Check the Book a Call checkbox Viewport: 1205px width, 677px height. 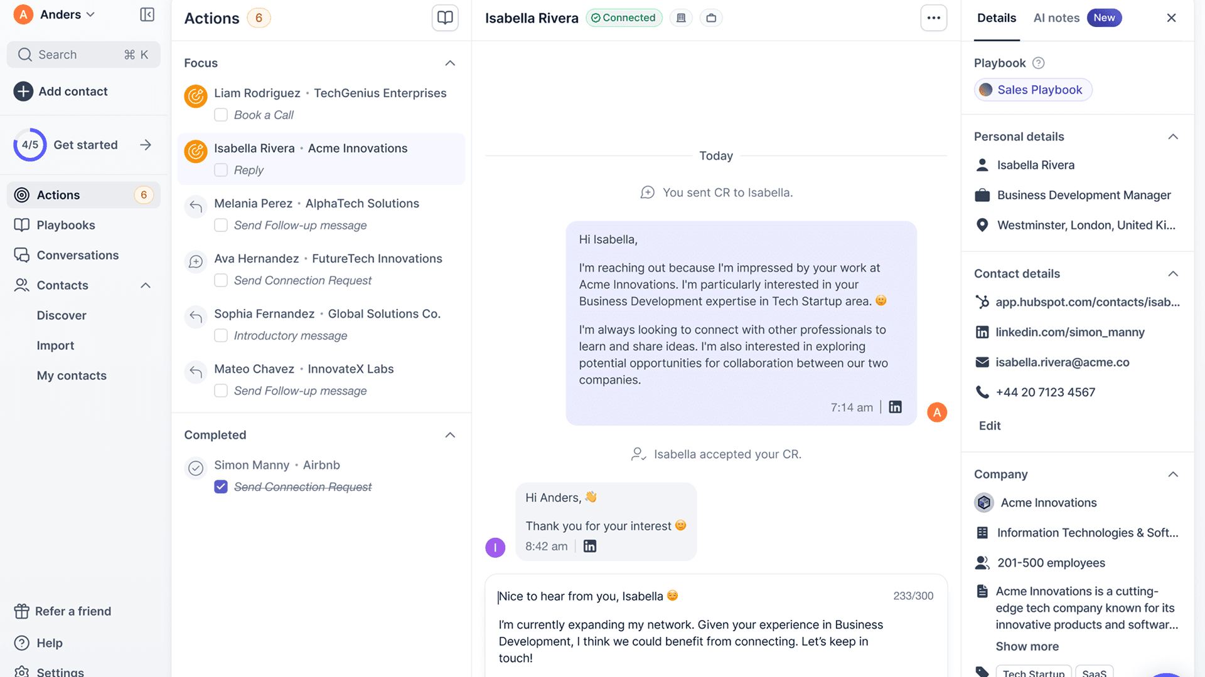221,115
